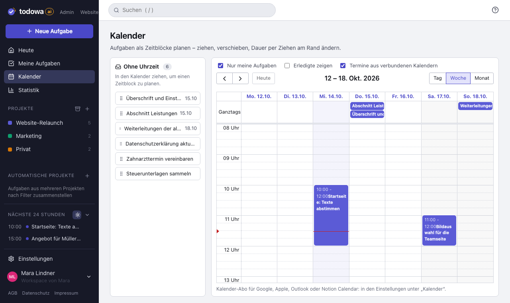
Task: Open the AGB footer link
Action: pos(12,293)
